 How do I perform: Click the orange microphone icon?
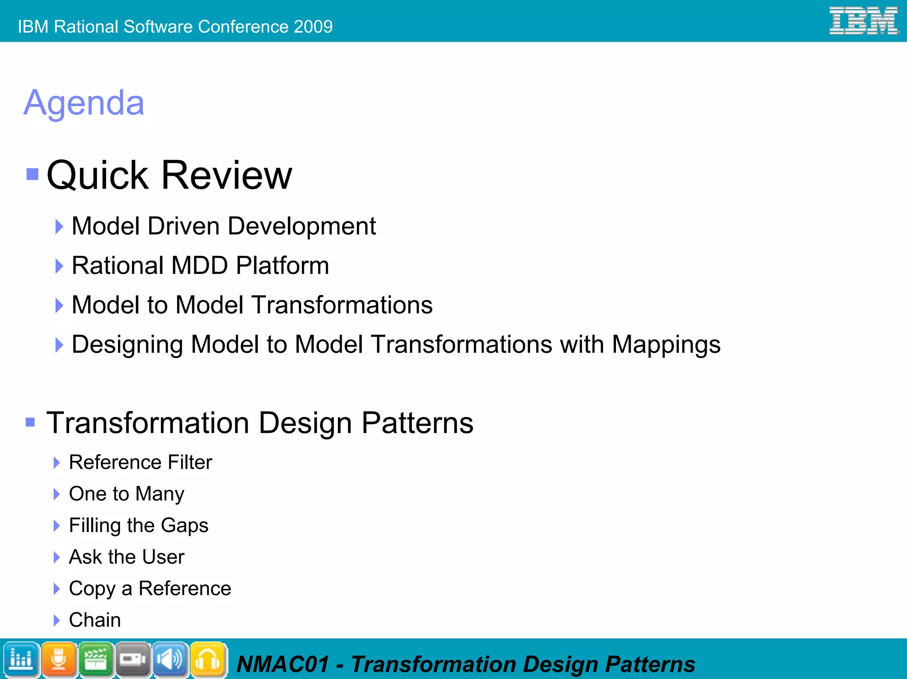pos(58,659)
